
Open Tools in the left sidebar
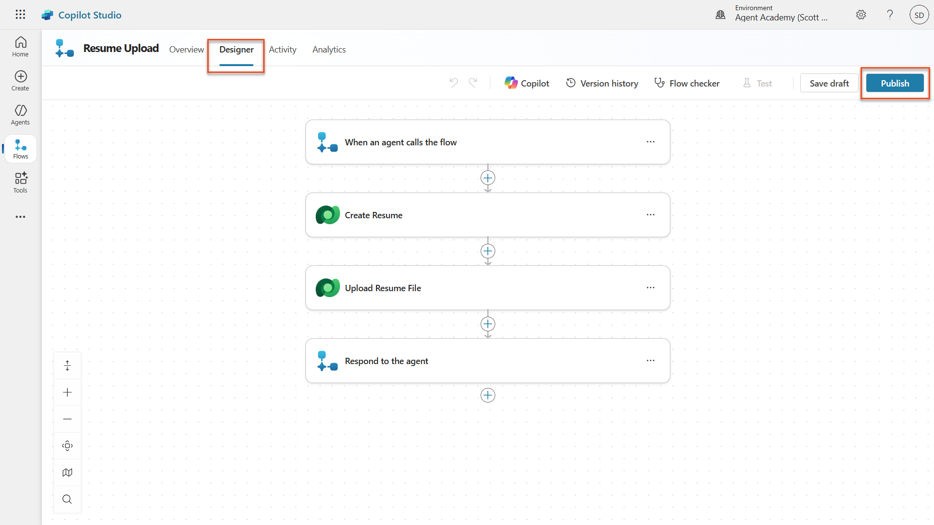[20, 183]
